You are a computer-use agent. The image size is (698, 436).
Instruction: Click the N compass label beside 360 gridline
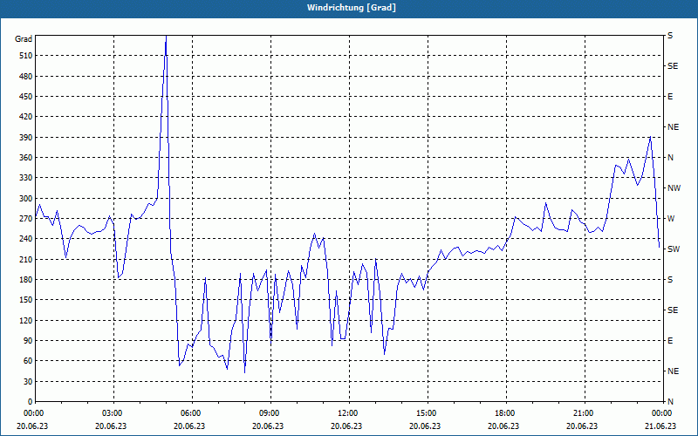670,158
